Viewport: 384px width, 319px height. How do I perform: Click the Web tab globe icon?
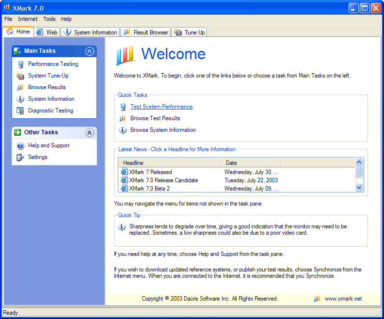[39, 32]
